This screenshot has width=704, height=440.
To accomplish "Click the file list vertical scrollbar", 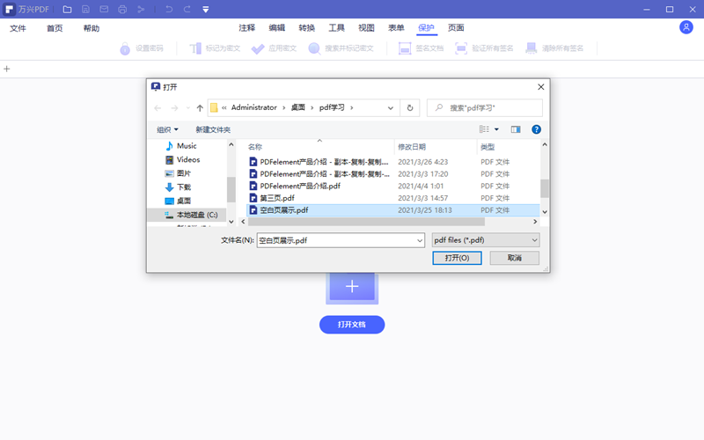I will pyautogui.click(x=545, y=187).
